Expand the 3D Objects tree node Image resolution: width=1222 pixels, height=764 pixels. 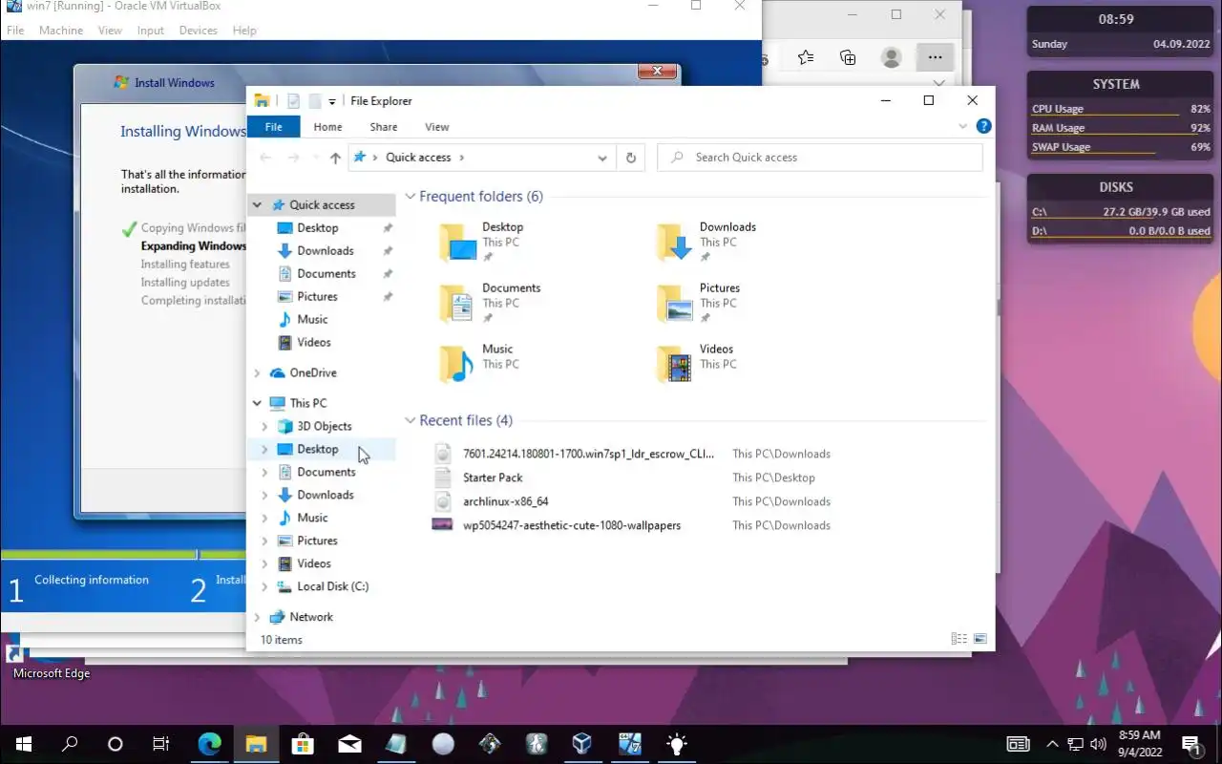coord(264,427)
